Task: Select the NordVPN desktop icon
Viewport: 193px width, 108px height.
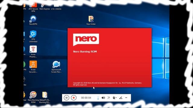Action: pyautogui.click(x=33, y=20)
